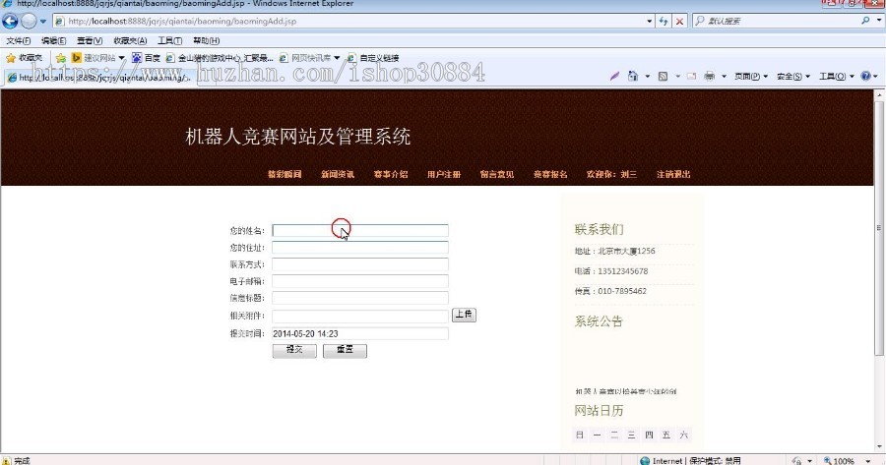Open the 查看(V) menu

point(90,40)
